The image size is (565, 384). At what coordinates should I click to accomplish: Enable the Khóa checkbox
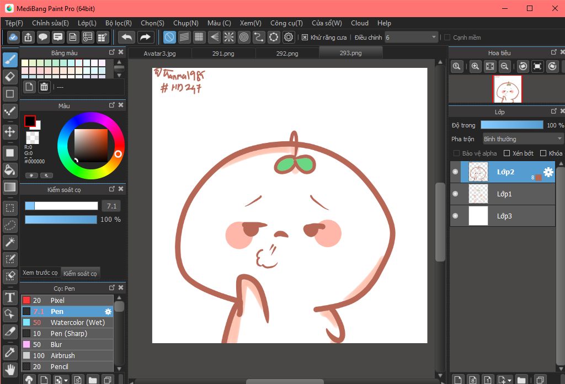[543, 153]
